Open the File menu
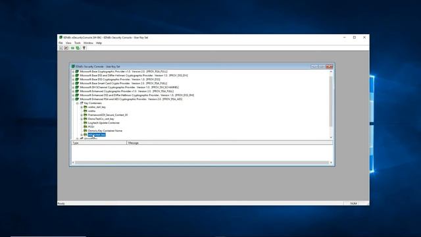The height and width of the screenshot is (237, 421). [61, 43]
